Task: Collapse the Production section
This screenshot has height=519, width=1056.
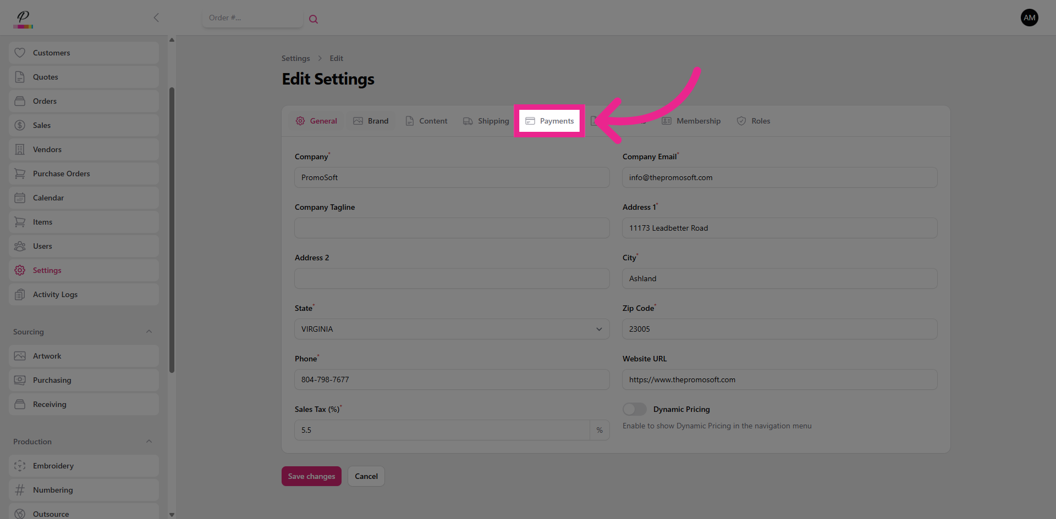Action: click(149, 442)
